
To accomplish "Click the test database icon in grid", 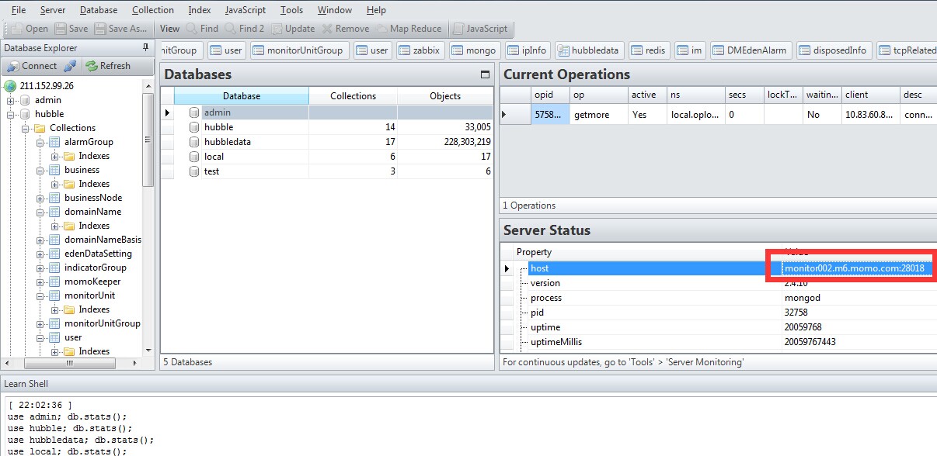I will pyautogui.click(x=194, y=171).
